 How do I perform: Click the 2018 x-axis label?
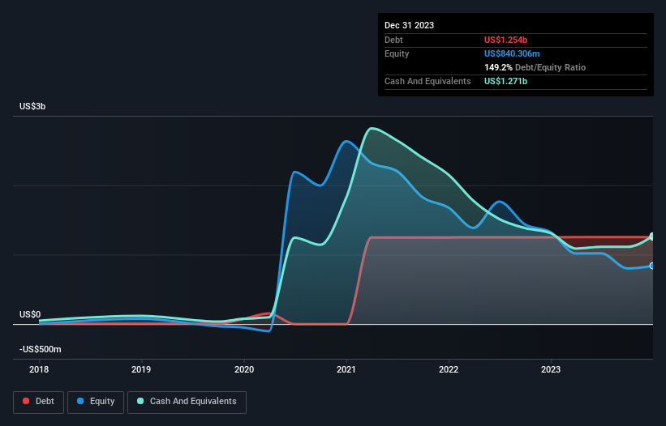click(x=39, y=369)
